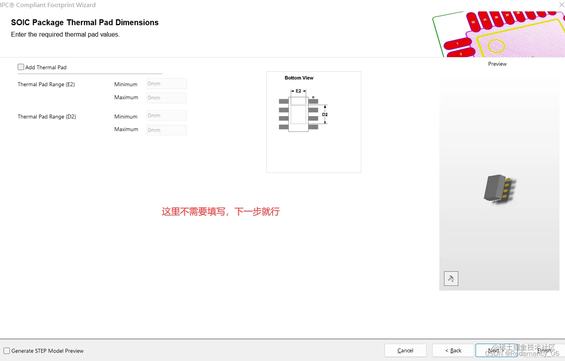Click the D2 dimension arrow in the diagram
The height and width of the screenshot is (361, 565).
pos(324,115)
